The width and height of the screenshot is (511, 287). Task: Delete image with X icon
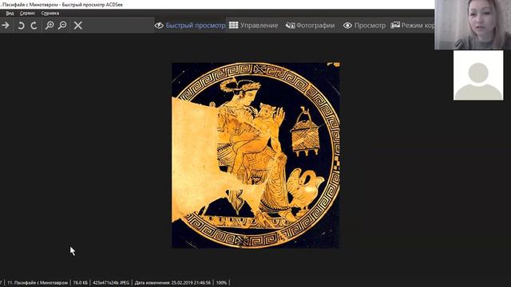tap(78, 26)
